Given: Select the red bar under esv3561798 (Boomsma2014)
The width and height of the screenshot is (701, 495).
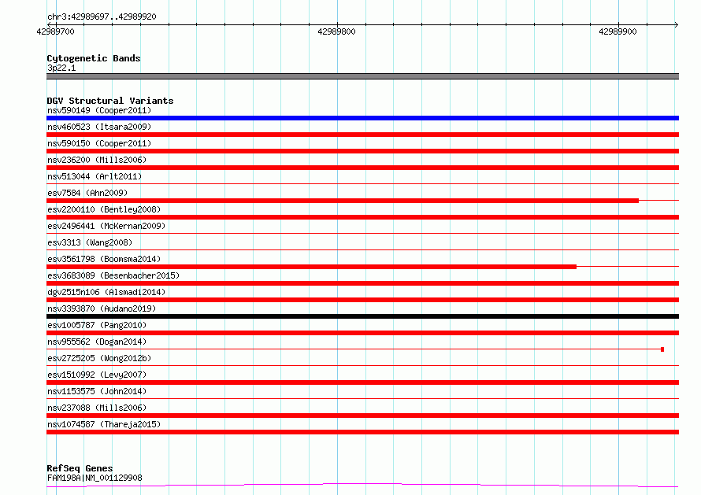Looking at the screenshot, I should coord(312,267).
